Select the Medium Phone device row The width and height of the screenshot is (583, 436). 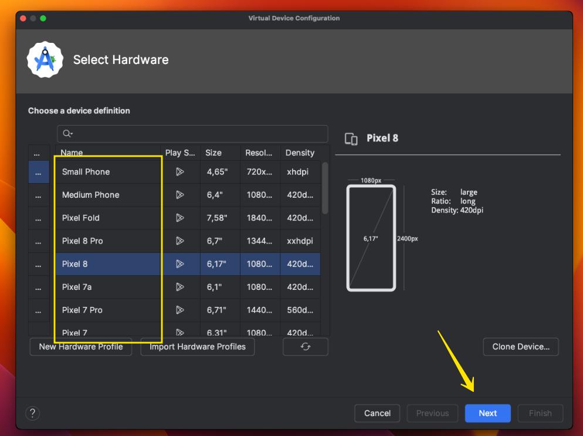click(x=188, y=195)
